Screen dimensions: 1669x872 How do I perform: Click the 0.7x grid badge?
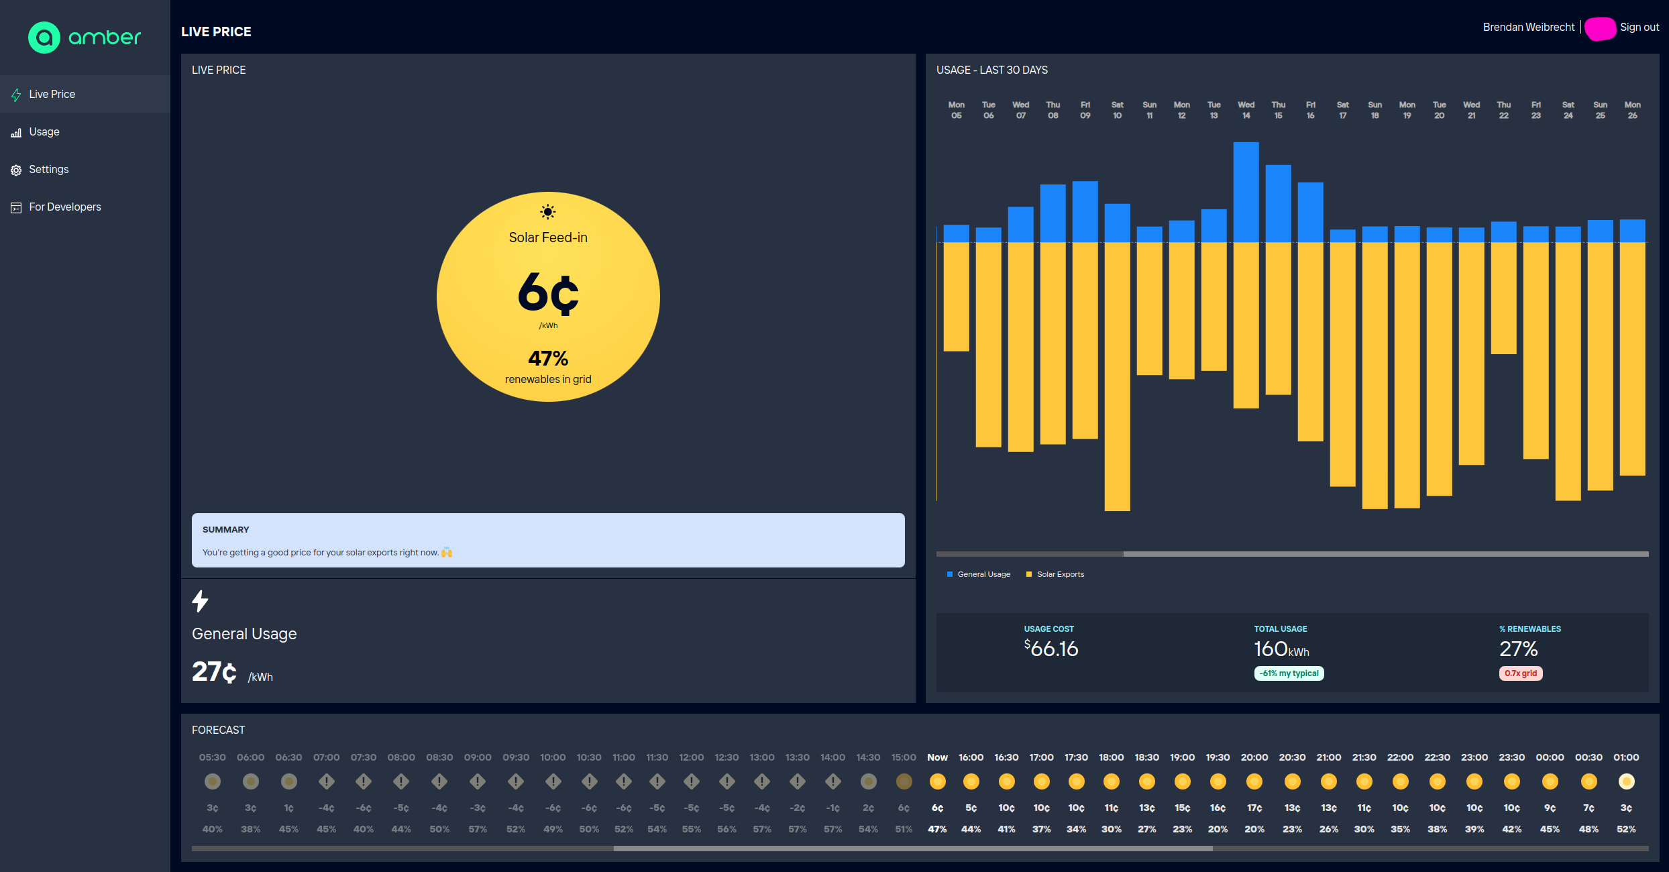coord(1520,673)
